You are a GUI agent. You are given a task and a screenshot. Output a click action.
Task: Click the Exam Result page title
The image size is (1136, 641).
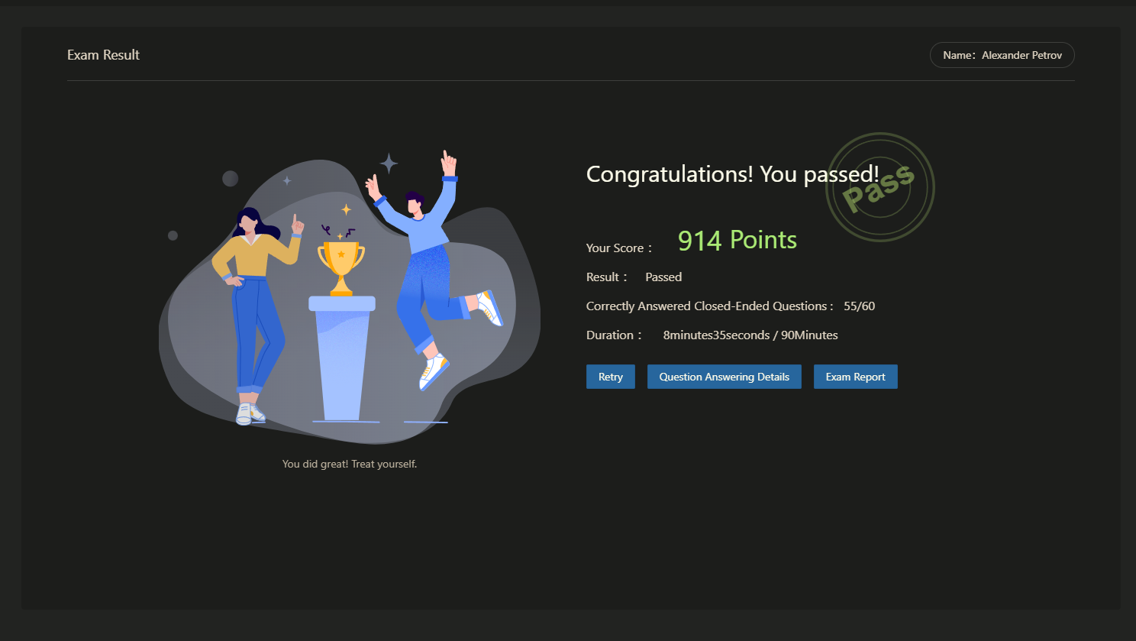103,55
